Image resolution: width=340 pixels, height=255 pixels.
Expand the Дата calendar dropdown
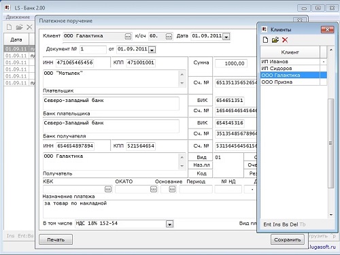226,37
